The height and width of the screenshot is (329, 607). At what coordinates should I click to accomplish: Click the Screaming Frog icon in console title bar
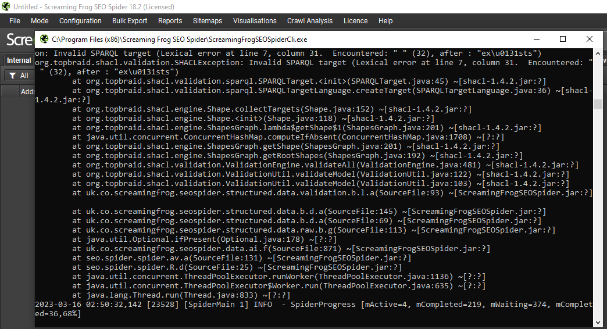(44, 39)
